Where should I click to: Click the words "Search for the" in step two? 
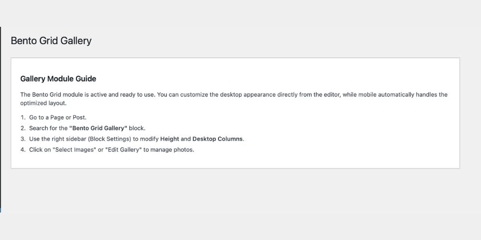point(48,128)
